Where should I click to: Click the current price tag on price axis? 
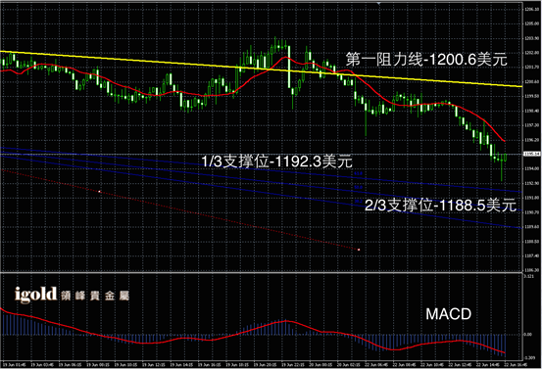pos(531,154)
